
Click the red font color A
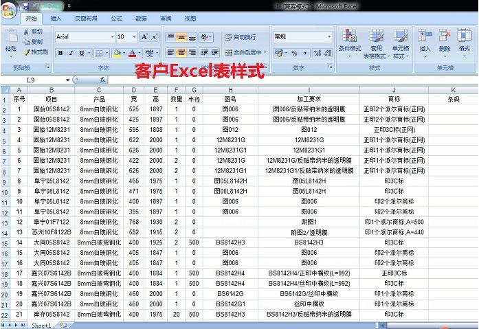tap(132, 53)
